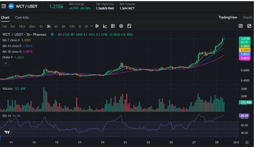Click the MA 7 close indicator label

[11, 40]
